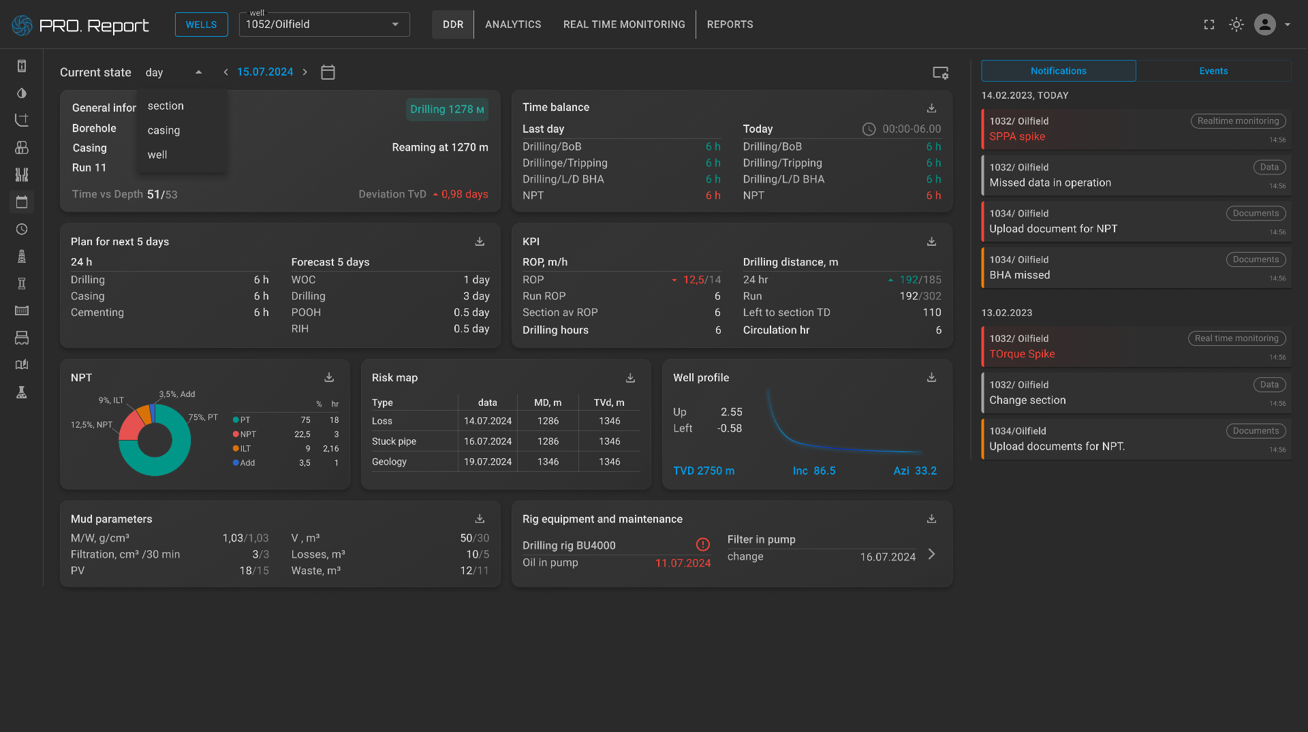Screen dimensions: 1308x732
Task: Download the Time balance panel data
Action: coord(931,108)
